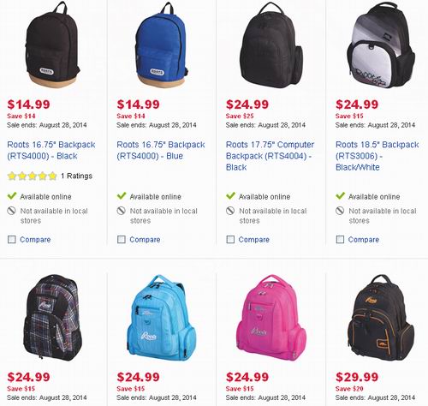Enable Compare for Roots Computer Backpack RTS4004
The image size is (428, 406).
(230, 239)
